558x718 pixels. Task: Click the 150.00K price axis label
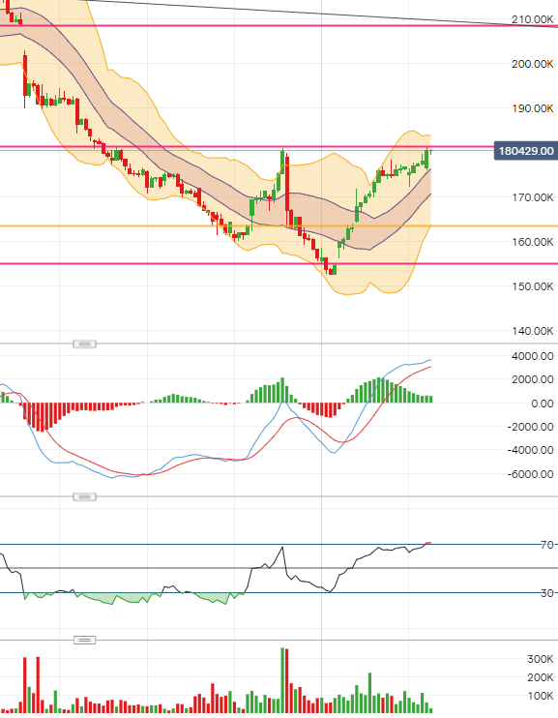tap(532, 286)
